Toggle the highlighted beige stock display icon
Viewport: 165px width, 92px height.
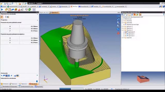(10, 10)
